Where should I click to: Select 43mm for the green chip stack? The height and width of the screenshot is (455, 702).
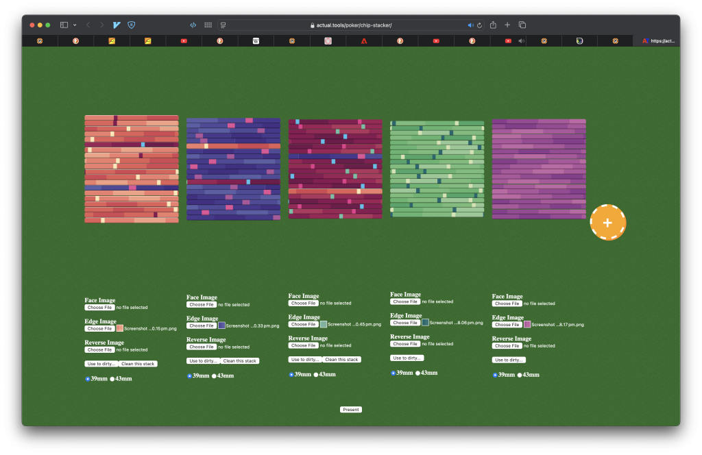coord(417,373)
